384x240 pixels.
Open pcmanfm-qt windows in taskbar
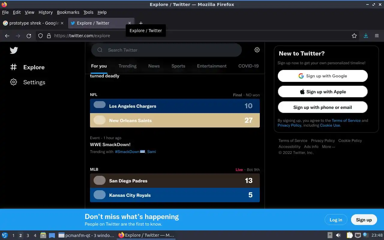click(x=86, y=235)
